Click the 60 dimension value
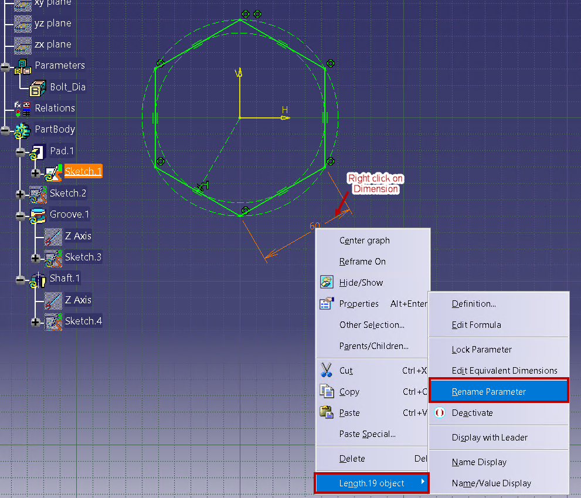 pos(315,226)
